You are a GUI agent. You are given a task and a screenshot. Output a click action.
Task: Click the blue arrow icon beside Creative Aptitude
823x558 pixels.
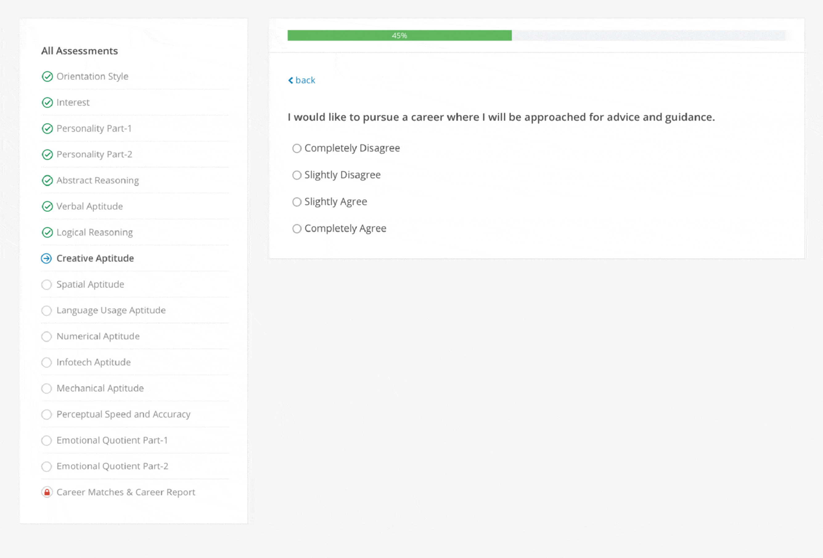[47, 259]
